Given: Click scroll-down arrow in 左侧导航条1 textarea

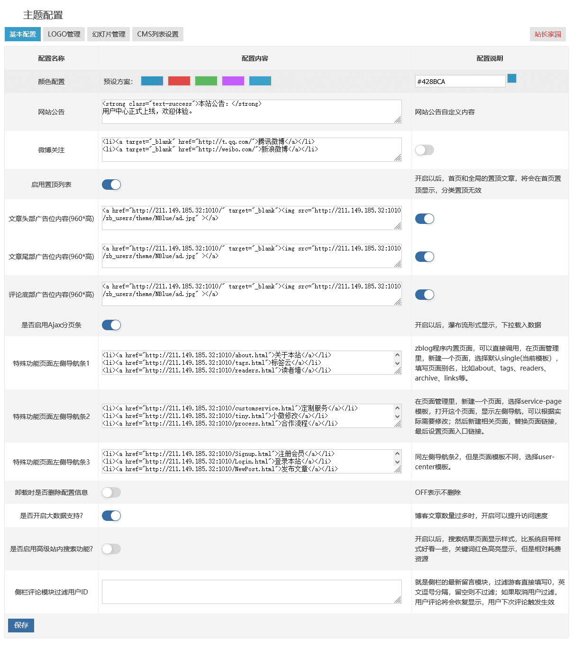Looking at the screenshot, I should [x=397, y=363].
